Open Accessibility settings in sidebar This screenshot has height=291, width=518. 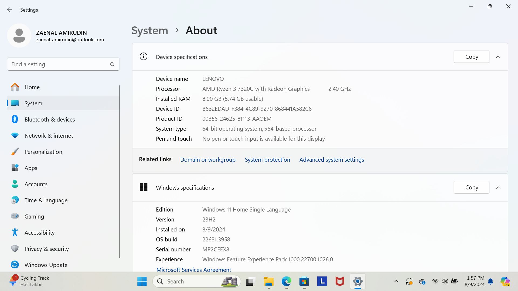click(63, 233)
